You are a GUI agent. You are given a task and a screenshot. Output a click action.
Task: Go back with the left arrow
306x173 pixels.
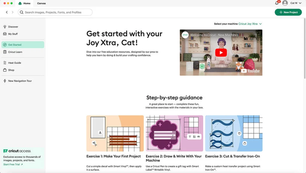click(7, 12)
